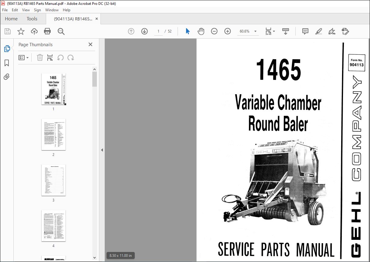Open Sign document pen tool
This screenshot has height=262, width=370.
point(332,31)
